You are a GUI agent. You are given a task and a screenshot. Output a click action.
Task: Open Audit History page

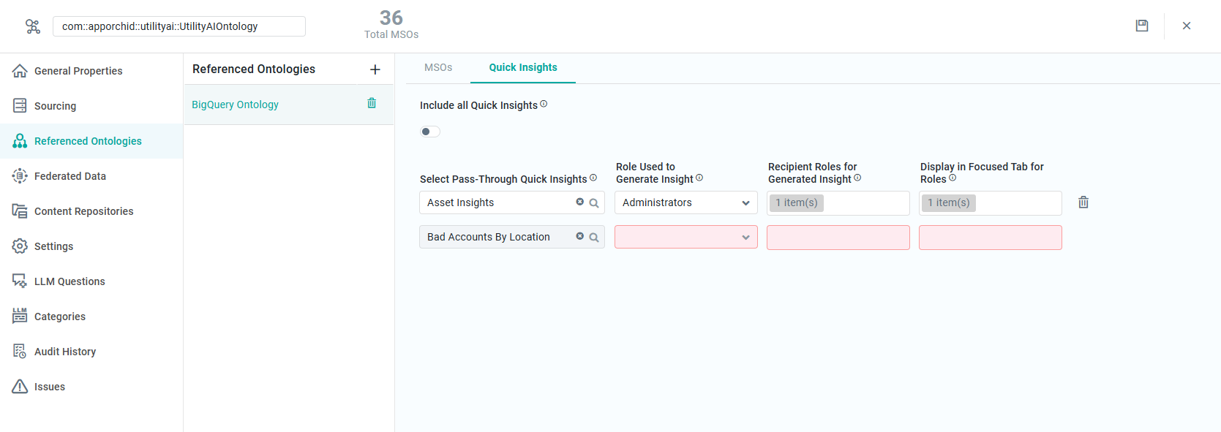pos(65,352)
